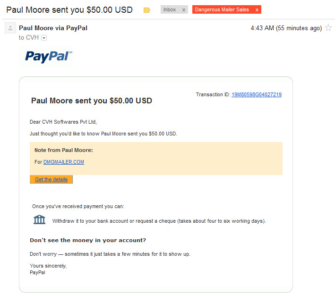Open the Dangerous Mailer Sales label
Viewport: 335px width, 294px height.
222,10
